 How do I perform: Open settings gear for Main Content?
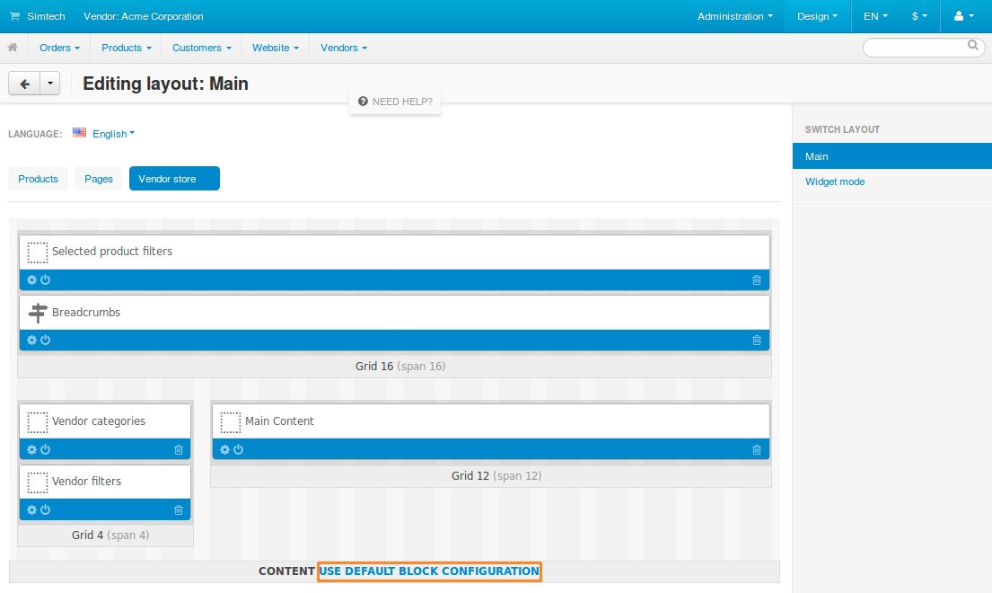click(224, 449)
